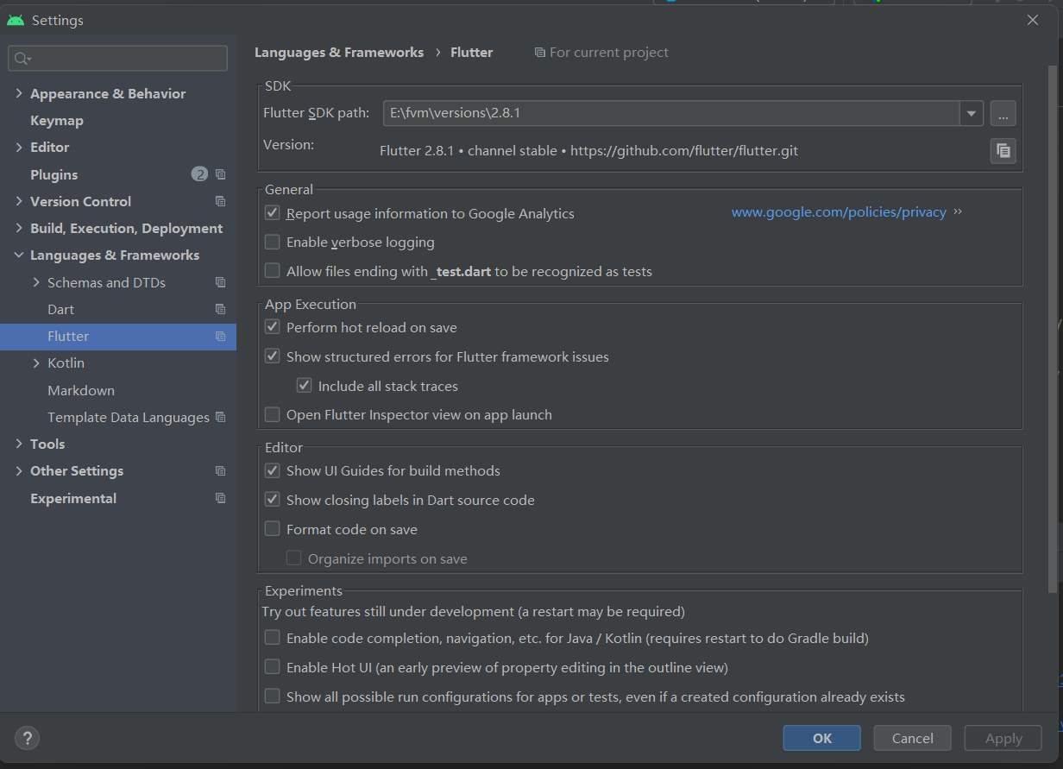
Task: Click the Flutter SDK path text field
Action: click(671, 113)
